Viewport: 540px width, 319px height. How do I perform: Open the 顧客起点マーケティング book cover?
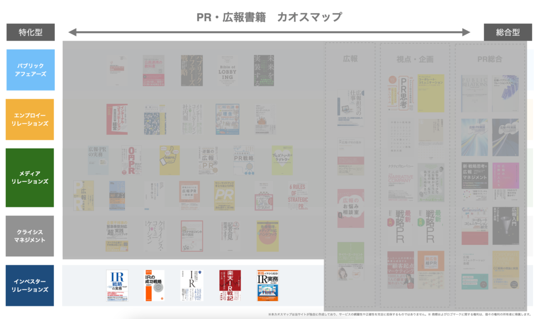tap(401, 270)
